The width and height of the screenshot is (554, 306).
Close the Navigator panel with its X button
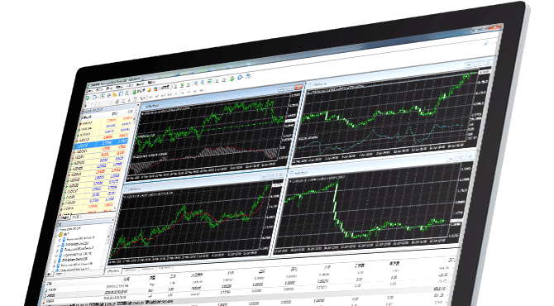112,220
